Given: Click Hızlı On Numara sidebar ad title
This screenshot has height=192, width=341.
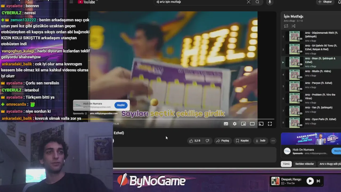Looking at the screenshot, I should click(303, 150).
